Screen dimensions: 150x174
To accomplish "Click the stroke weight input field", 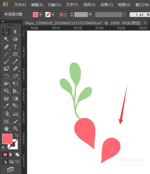I will (x=81, y=14).
